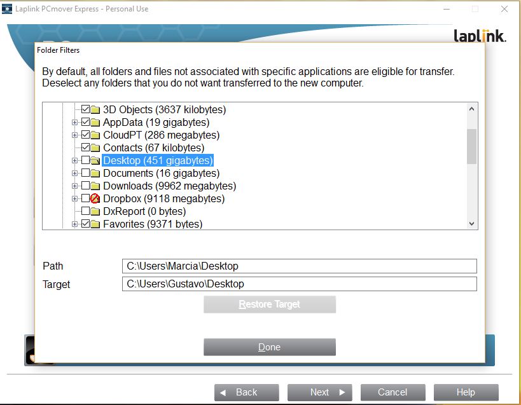Screen dimensions: 521x405
Task: Uncheck the CloudPT folder checkbox
Action: tap(85, 135)
